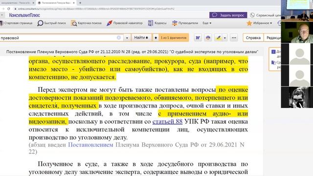Viewport: 313px width, 176px height.
Task: Export document to Word
Action: [x=198, y=38]
